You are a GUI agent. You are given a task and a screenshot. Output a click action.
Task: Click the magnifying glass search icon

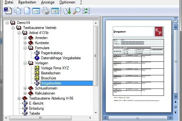[76, 11]
